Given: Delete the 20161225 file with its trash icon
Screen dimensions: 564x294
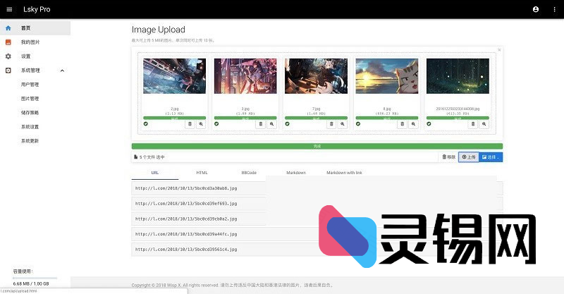Looking at the screenshot, I should (473, 124).
